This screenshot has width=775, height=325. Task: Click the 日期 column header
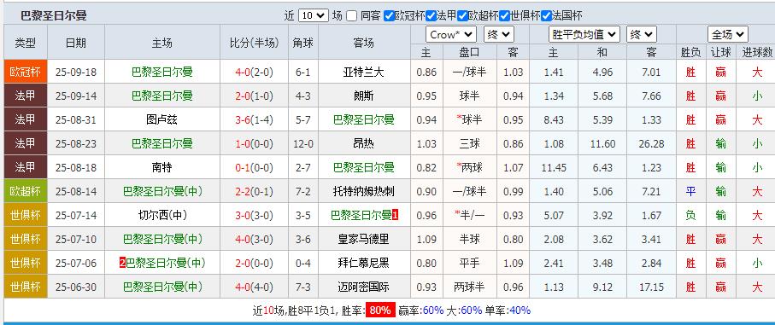click(x=76, y=43)
